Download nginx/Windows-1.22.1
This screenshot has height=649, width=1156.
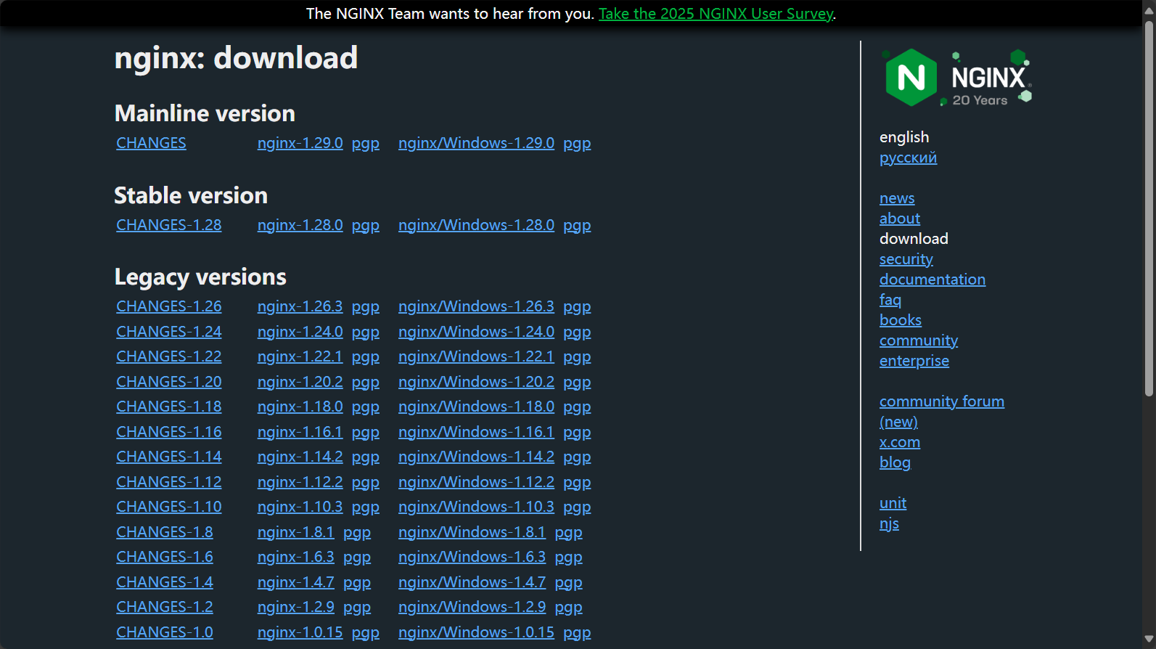pyautogui.click(x=476, y=356)
